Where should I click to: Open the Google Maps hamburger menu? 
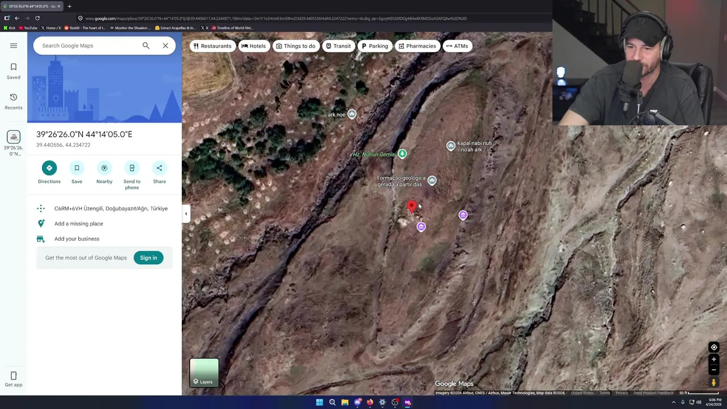[x=14, y=45]
